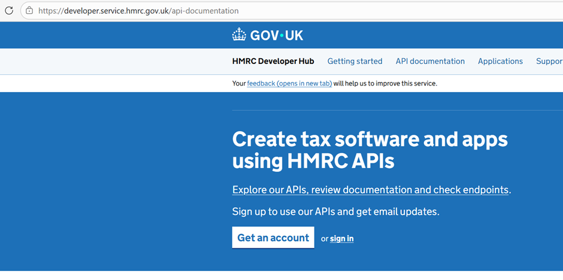Select 'Sign up to use our APIs' text

click(336, 212)
